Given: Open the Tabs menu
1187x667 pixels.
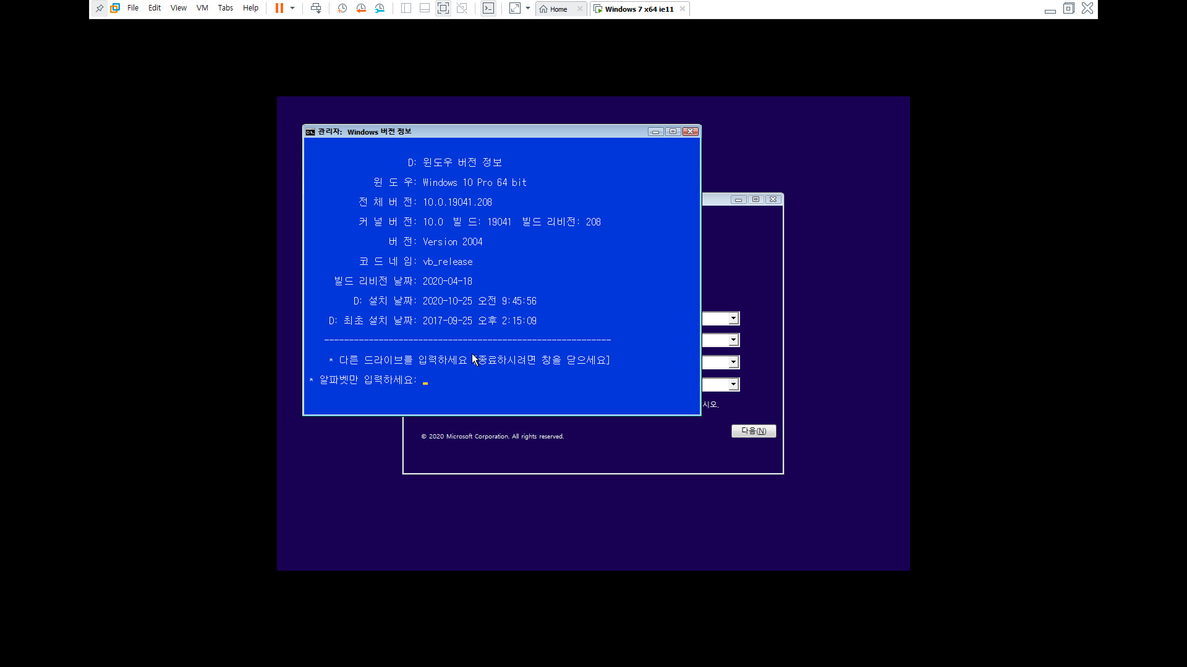Looking at the screenshot, I should (226, 9).
